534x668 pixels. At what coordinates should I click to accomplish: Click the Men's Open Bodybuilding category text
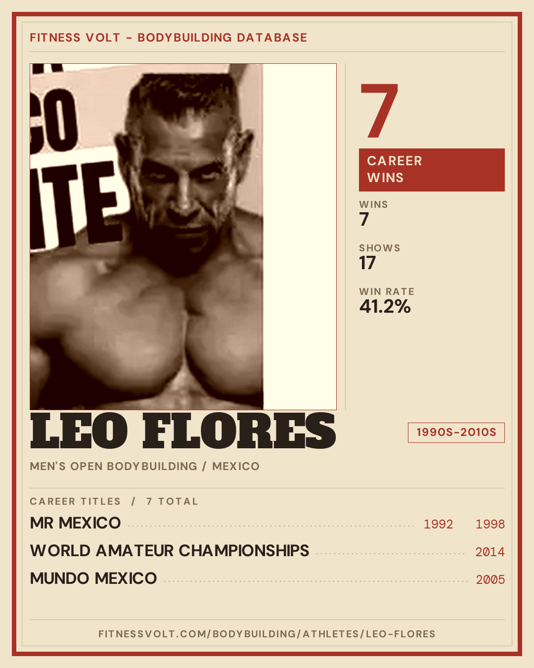coord(113,466)
